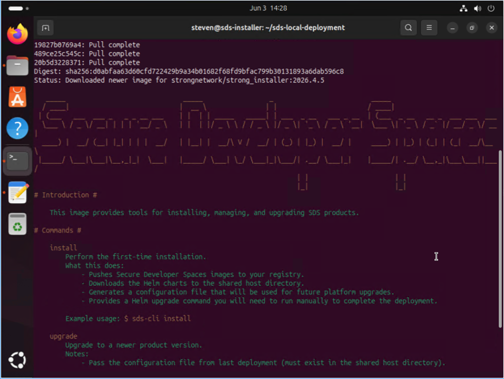Click 'Perform the first-time installation.' text
504x379 pixels.
(x=136, y=257)
